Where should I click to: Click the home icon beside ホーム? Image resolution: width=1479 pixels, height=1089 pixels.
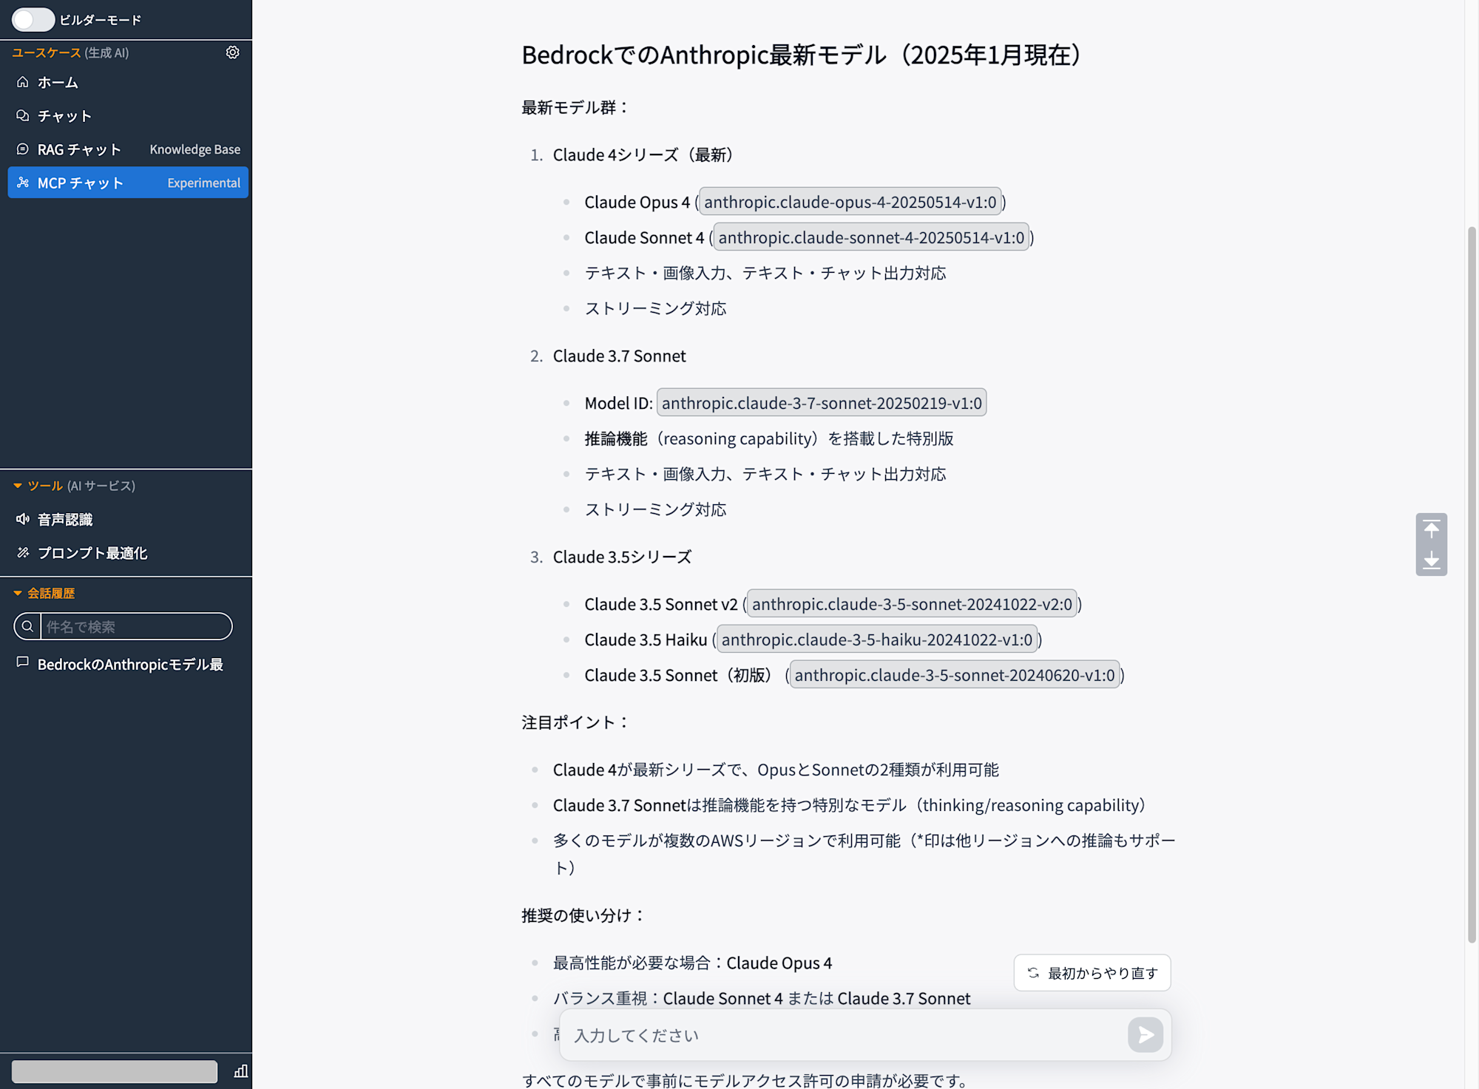(23, 82)
